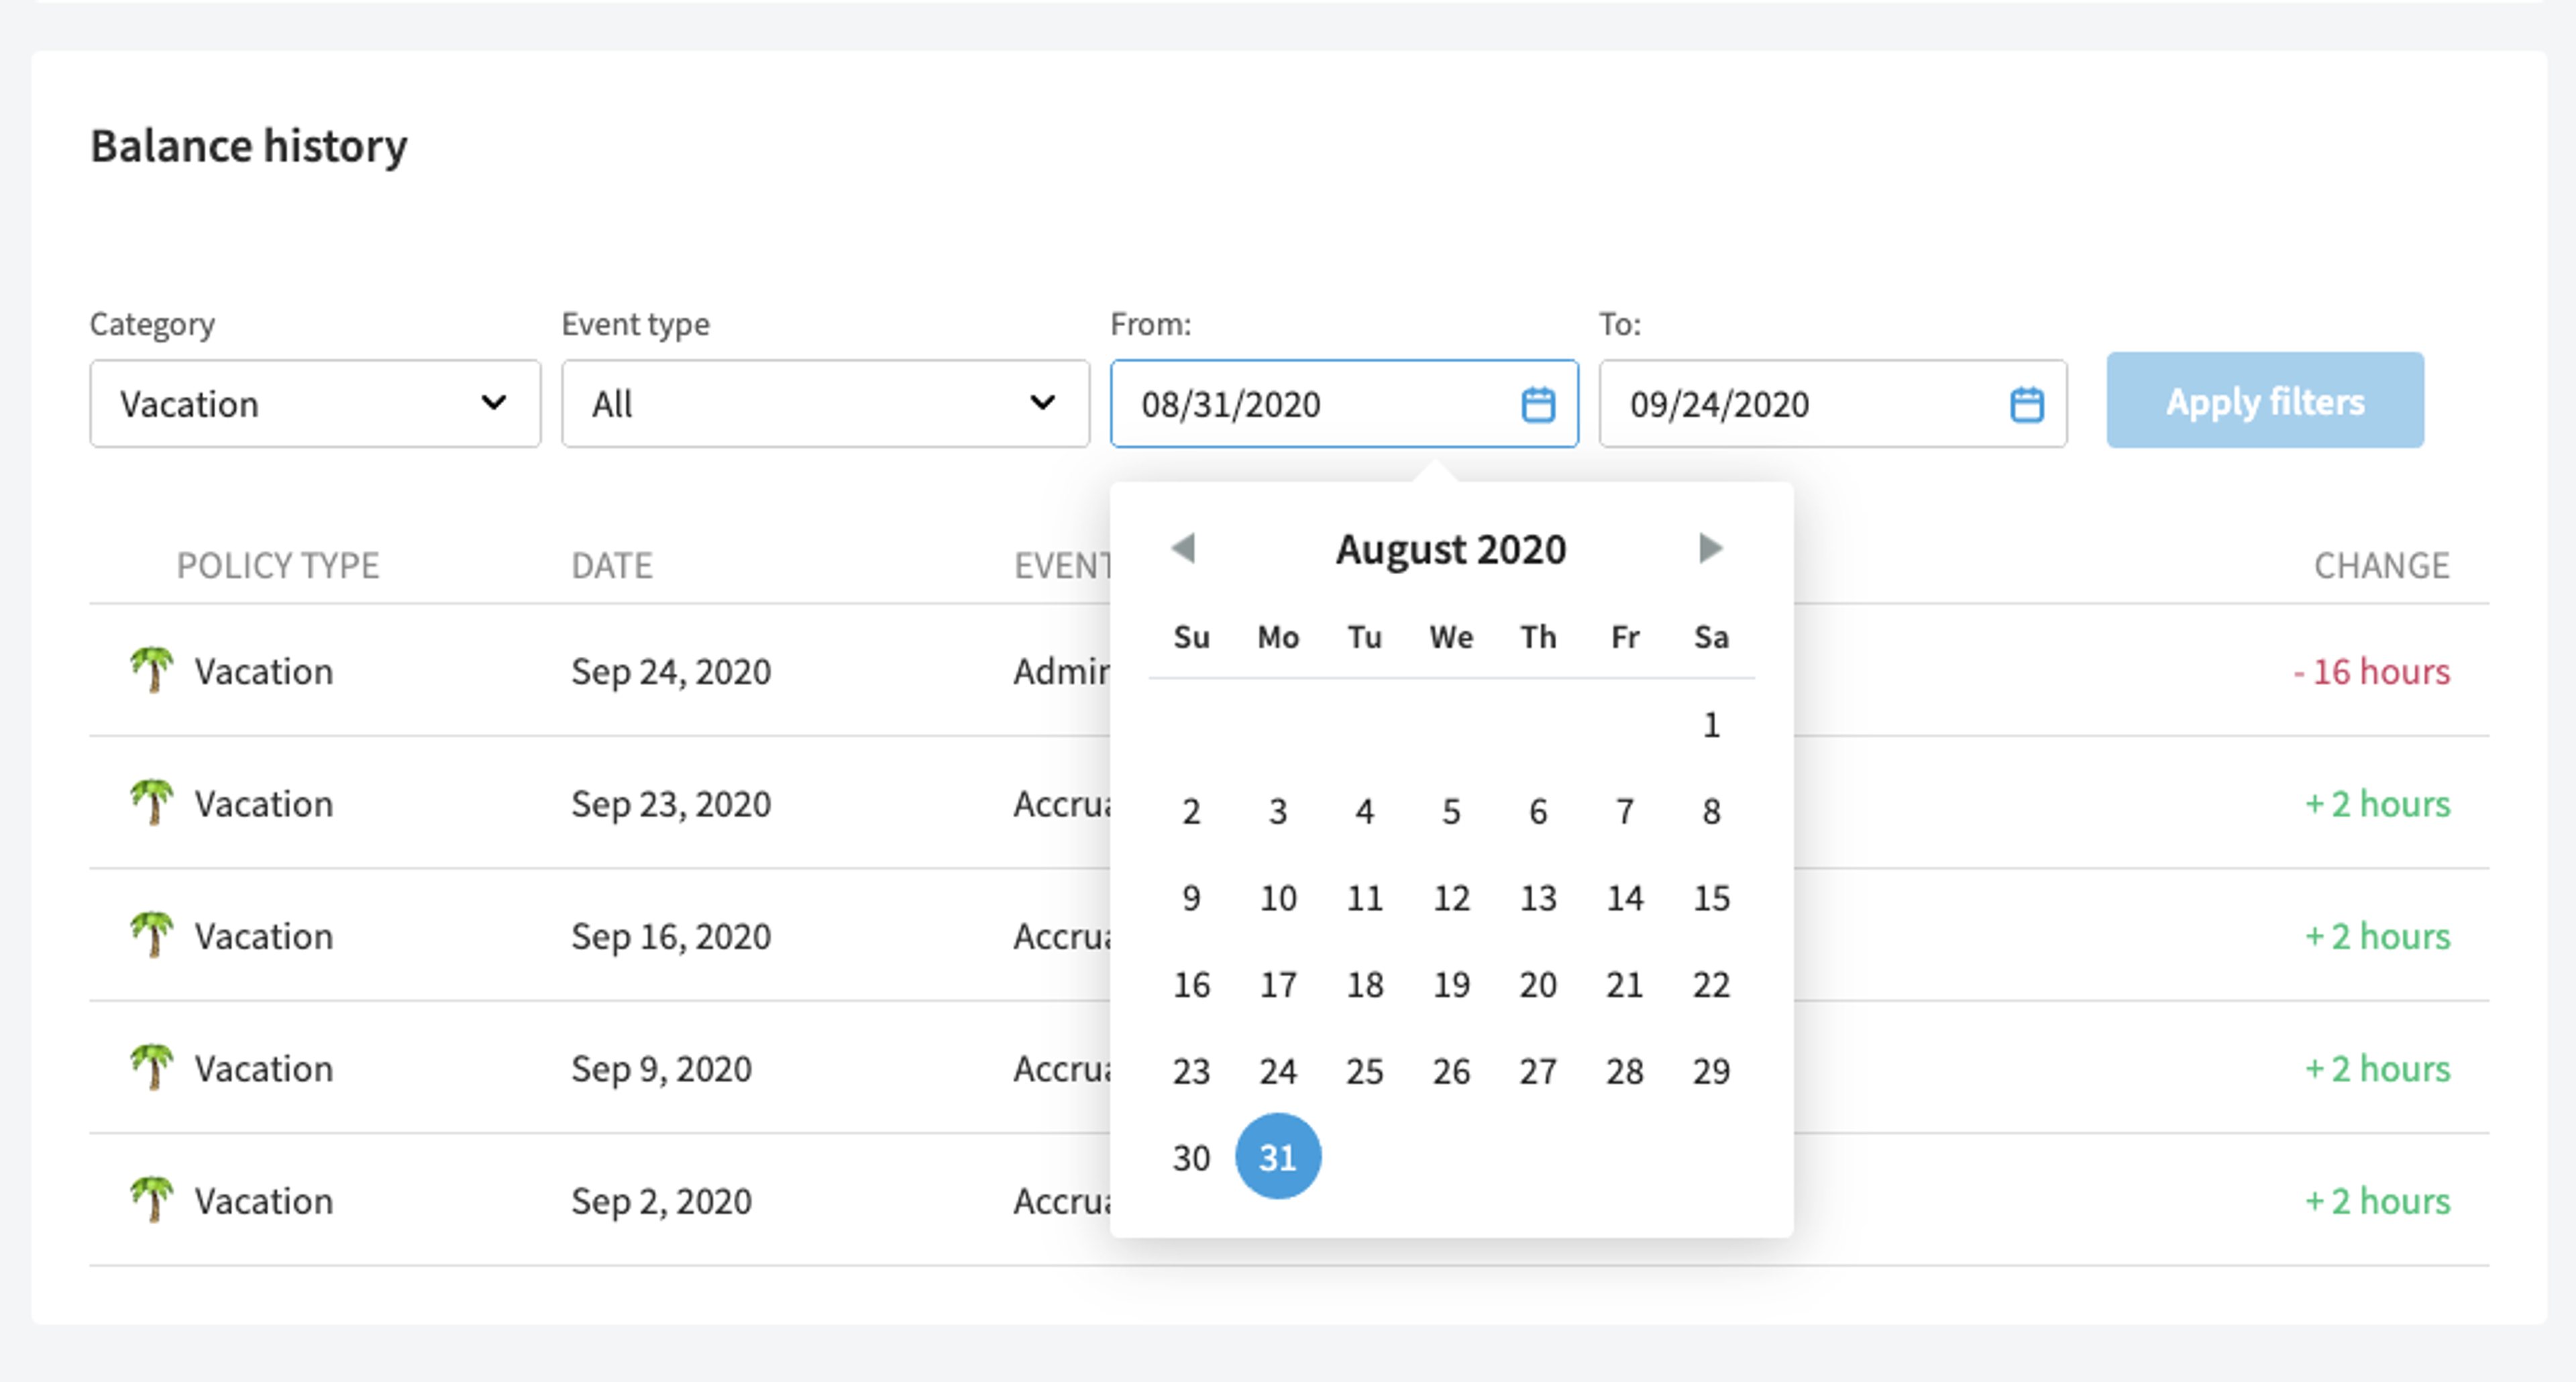Expand the Category dropdown showing Vacation
This screenshot has width=2576, height=1382.
pos(315,404)
